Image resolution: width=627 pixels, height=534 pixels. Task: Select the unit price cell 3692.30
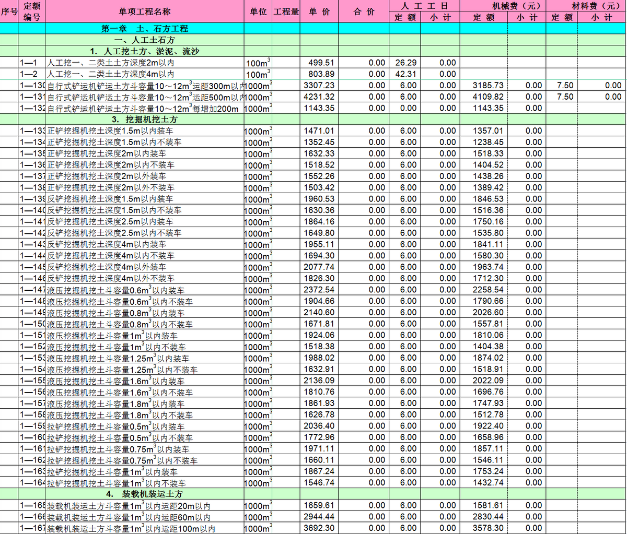319,528
